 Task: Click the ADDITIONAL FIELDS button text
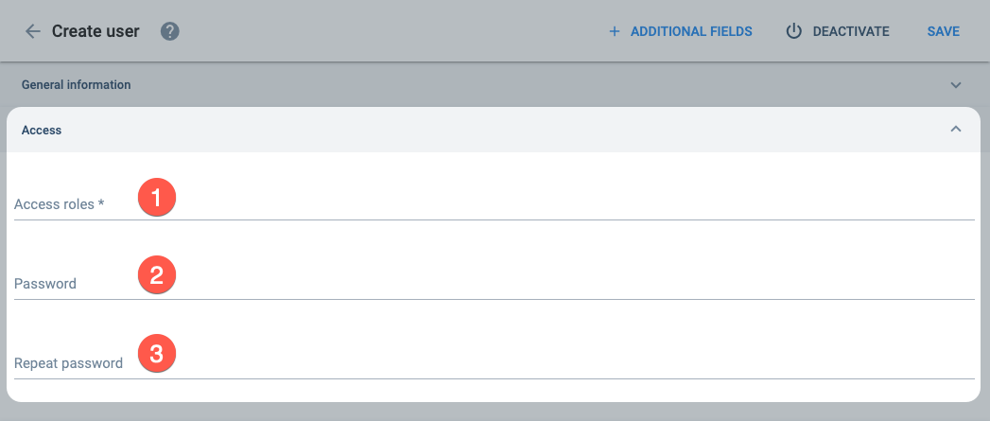[x=691, y=31]
